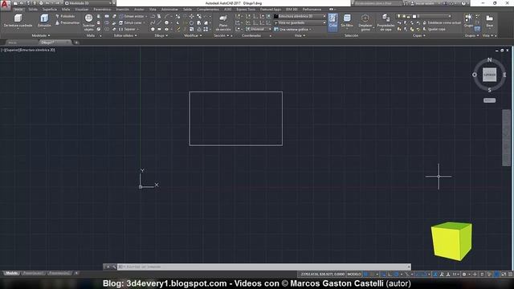Select the Paramétrico ribbon tab
Viewport: 514px width, 289px height.
[102, 9]
